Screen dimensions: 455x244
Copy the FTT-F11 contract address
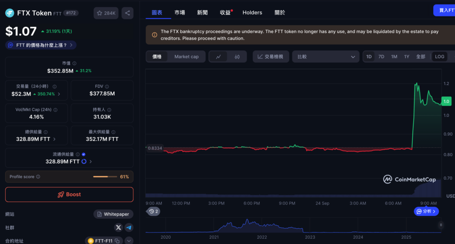(x=117, y=241)
